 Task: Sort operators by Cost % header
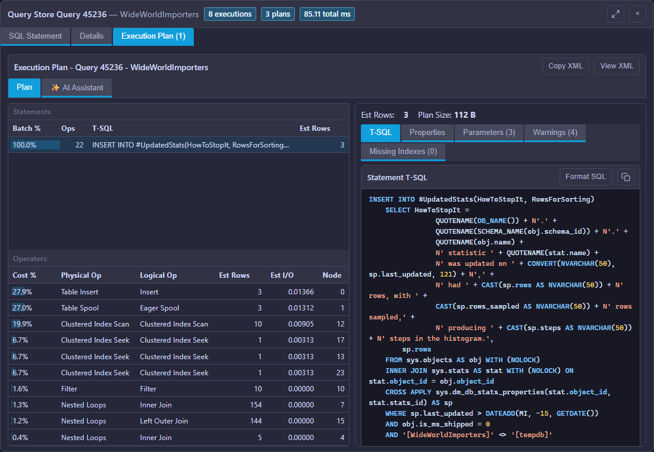point(24,275)
